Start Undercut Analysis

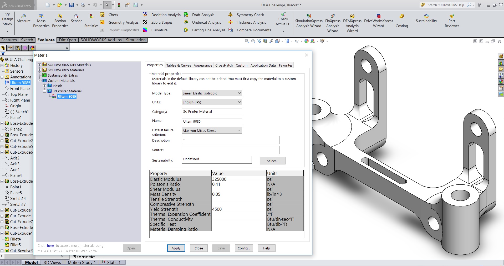[x=202, y=22]
